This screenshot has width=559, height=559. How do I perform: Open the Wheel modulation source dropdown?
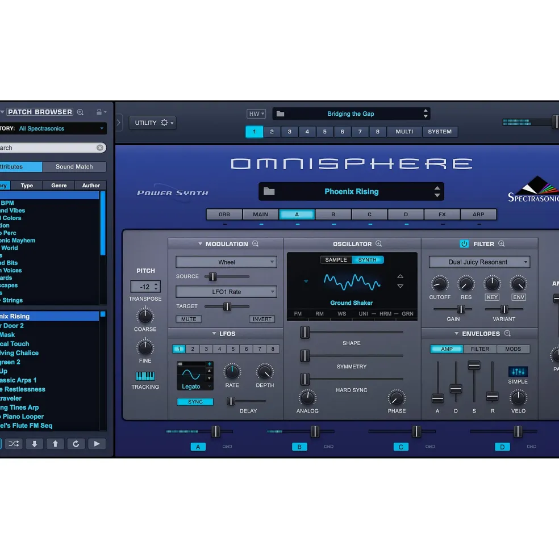coord(226,262)
